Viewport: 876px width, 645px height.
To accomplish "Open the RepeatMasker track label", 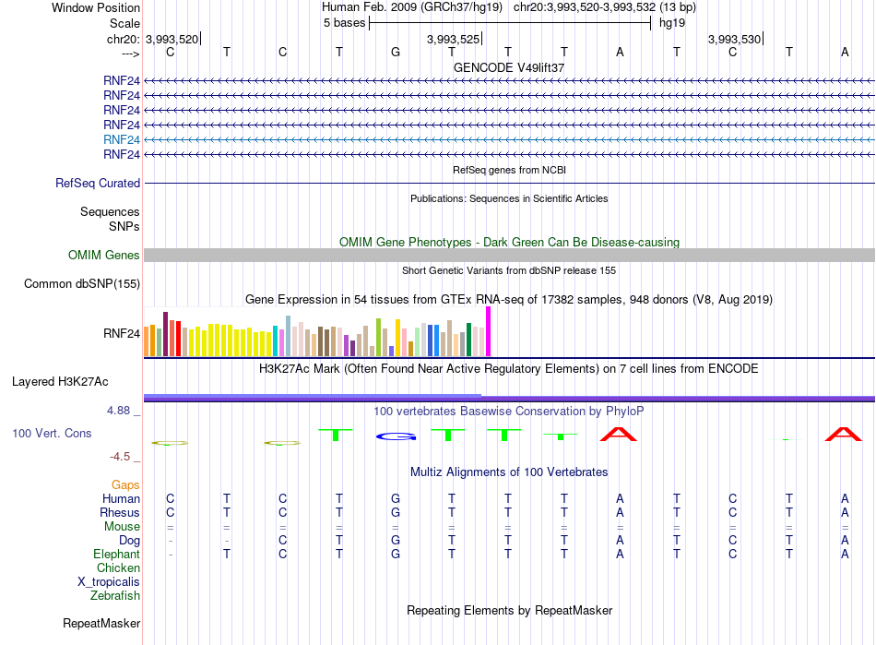I will (101, 624).
